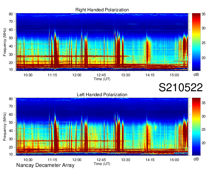Click the "14:15" time tick of Right Handed plot
The image size is (209, 169).
(x=150, y=75)
